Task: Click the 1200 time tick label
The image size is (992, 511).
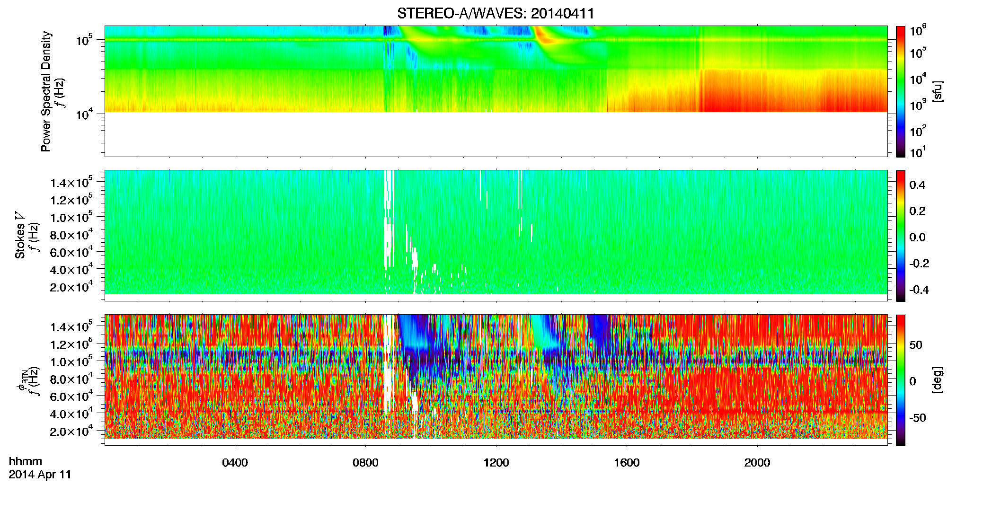Action: pos(496,463)
